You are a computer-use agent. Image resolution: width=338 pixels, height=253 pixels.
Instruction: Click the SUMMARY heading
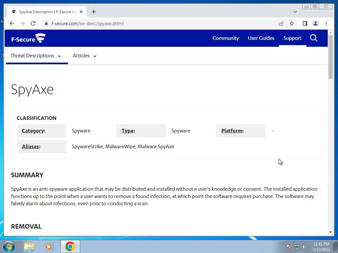click(27, 175)
